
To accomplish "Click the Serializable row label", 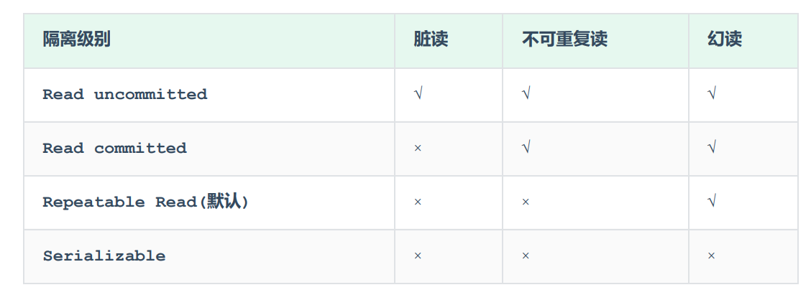I will [x=104, y=256].
